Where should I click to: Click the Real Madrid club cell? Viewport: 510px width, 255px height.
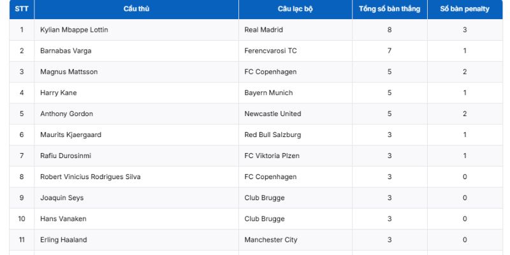coord(263,30)
